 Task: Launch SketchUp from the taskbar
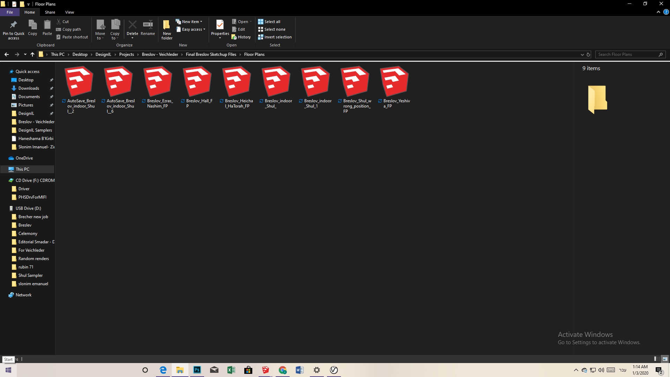(265, 370)
